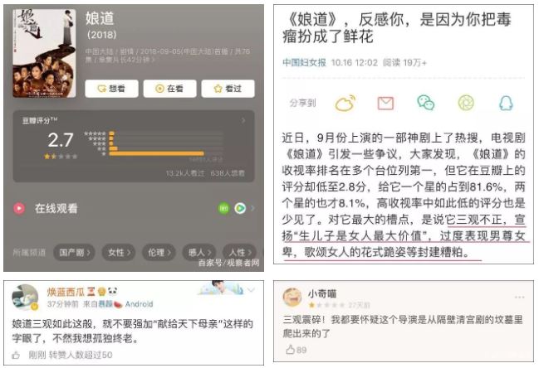Click the email share icon
The image size is (539, 368).
click(x=385, y=104)
